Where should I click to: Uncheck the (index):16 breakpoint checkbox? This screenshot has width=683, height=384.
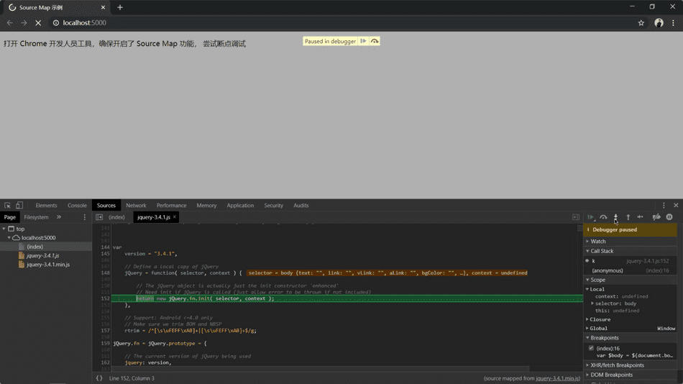pos(591,348)
